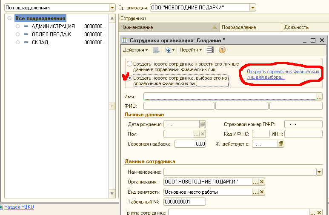The image size is (329, 215).
Task: Click ellipsis button of Вид занятости field
Action: tap(255, 192)
